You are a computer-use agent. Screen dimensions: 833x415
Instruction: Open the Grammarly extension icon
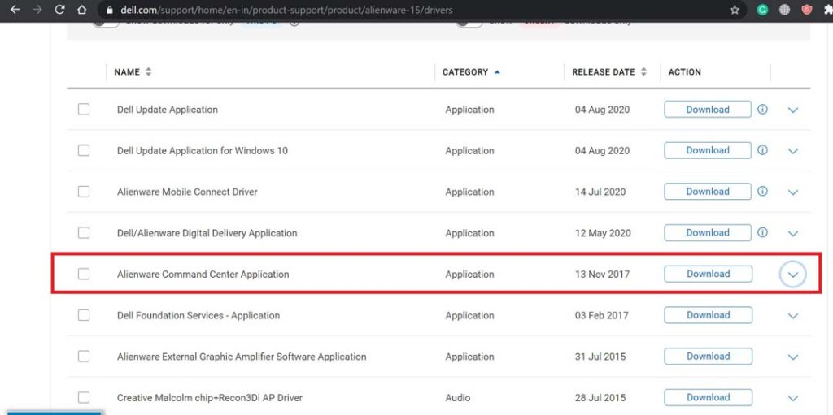pyautogui.click(x=762, y=11)
